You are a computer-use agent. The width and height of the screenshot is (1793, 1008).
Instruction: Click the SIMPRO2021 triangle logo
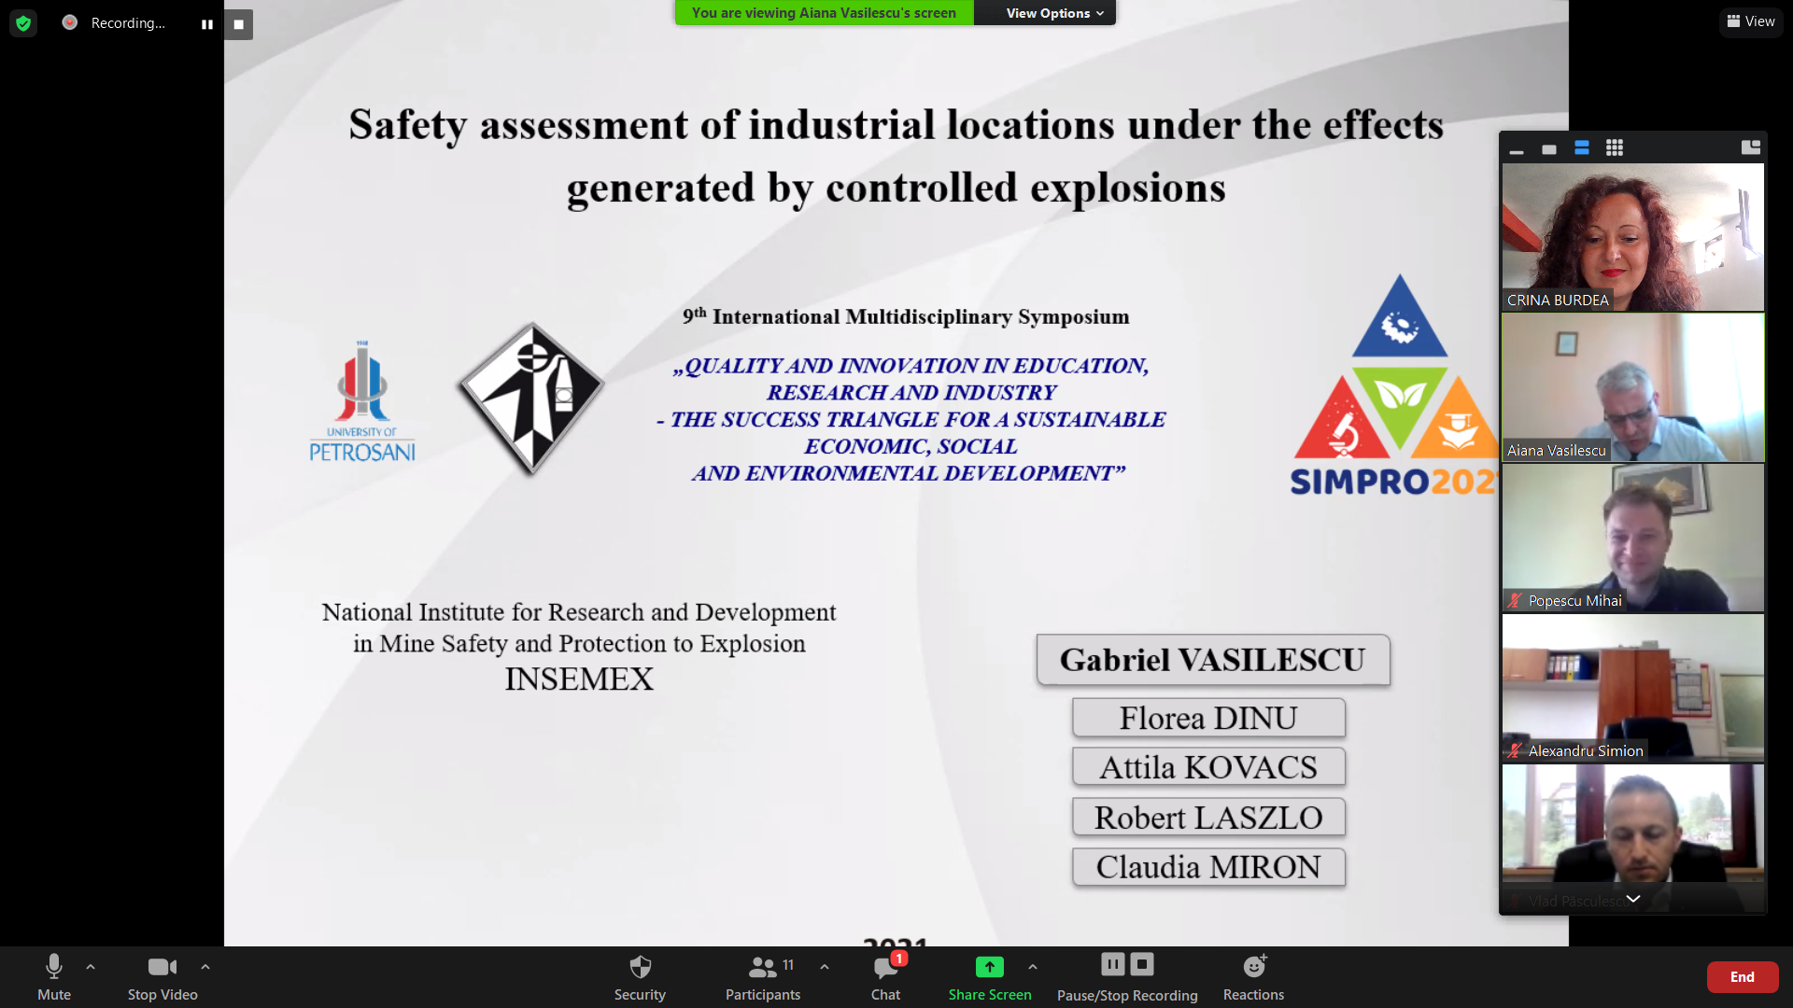point(1394,385)
